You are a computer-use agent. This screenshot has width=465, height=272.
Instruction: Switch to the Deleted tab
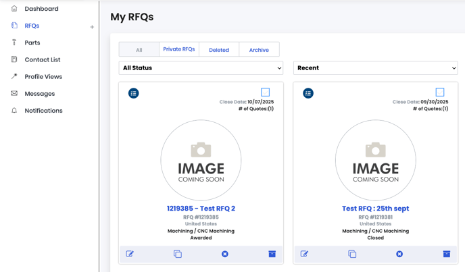coord(218,50)
